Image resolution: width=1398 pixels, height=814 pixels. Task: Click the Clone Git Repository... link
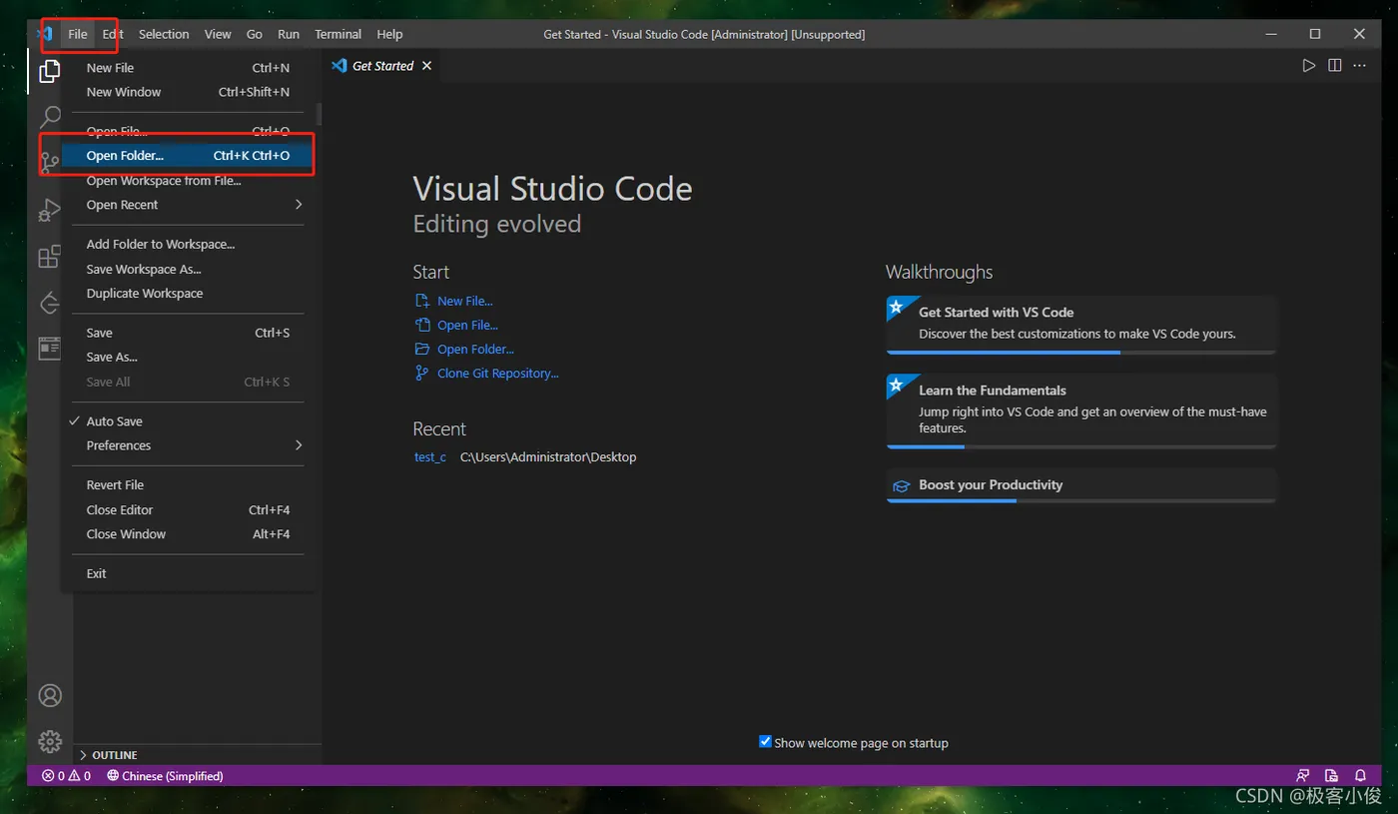(497, 373)
